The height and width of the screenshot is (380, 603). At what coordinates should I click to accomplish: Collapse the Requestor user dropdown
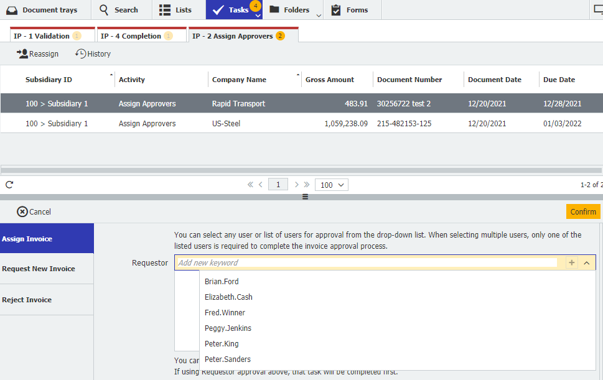pyautogui.click(x=586, y=262)
